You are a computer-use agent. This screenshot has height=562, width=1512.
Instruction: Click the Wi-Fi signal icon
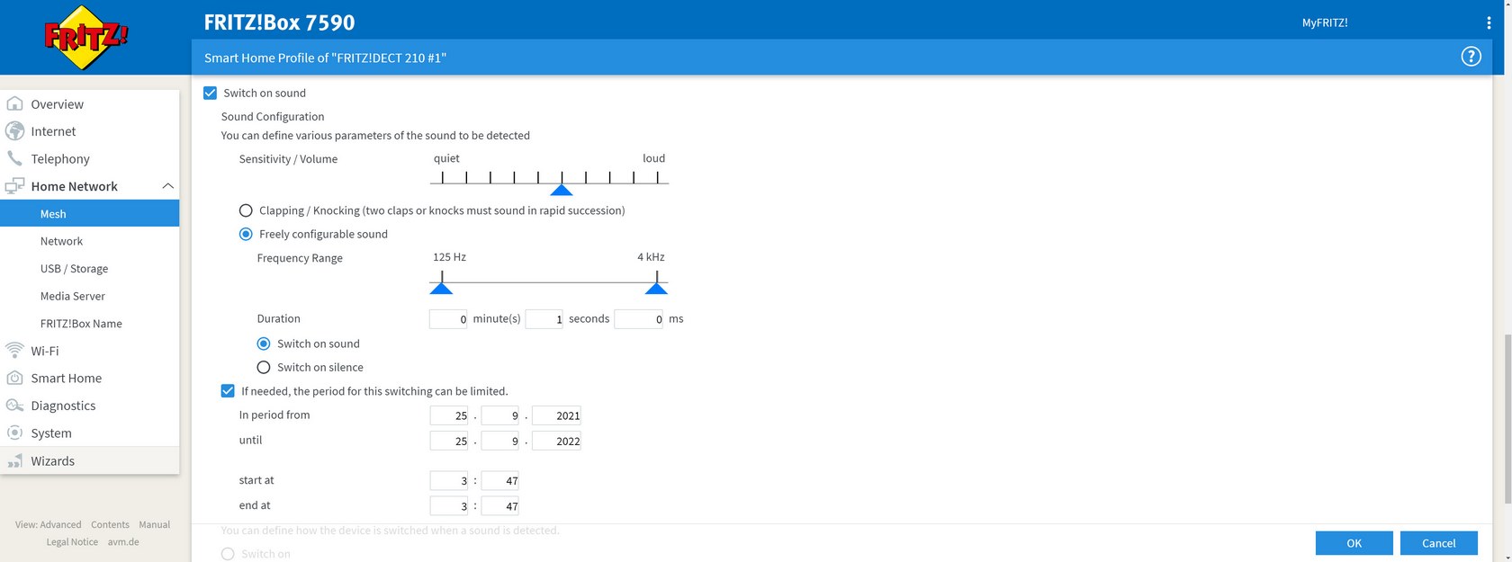(x=14, y=351)
